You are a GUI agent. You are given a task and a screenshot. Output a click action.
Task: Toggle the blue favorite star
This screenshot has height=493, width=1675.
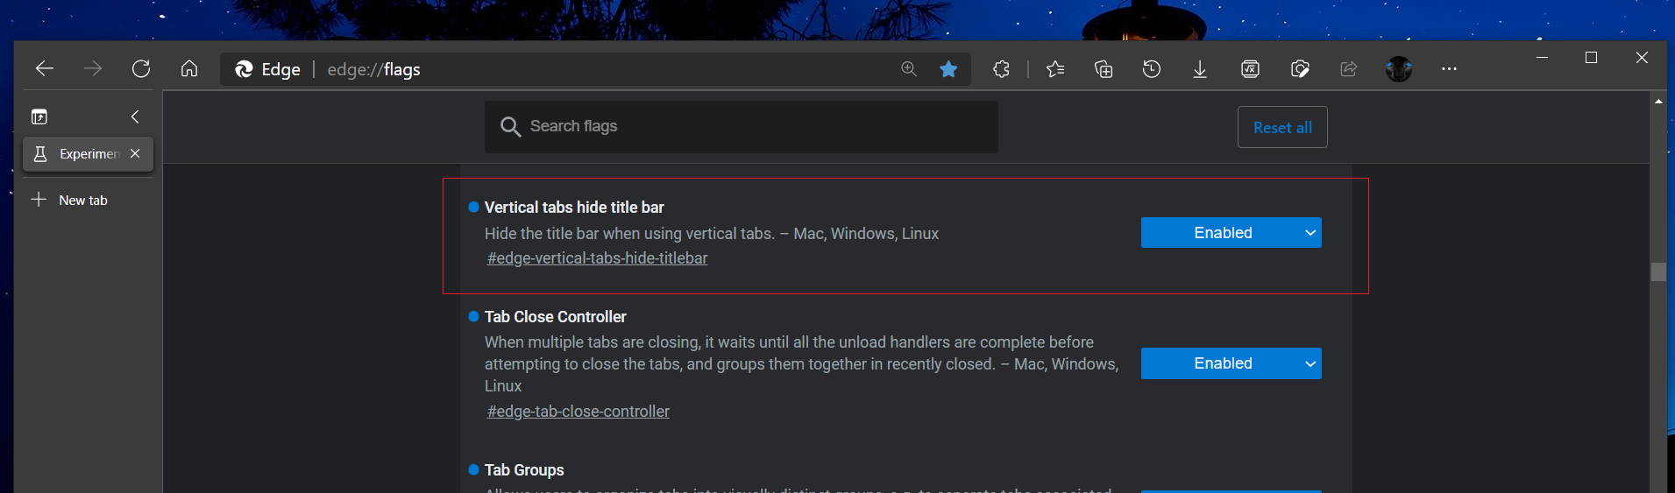click(x=948, y=69)
